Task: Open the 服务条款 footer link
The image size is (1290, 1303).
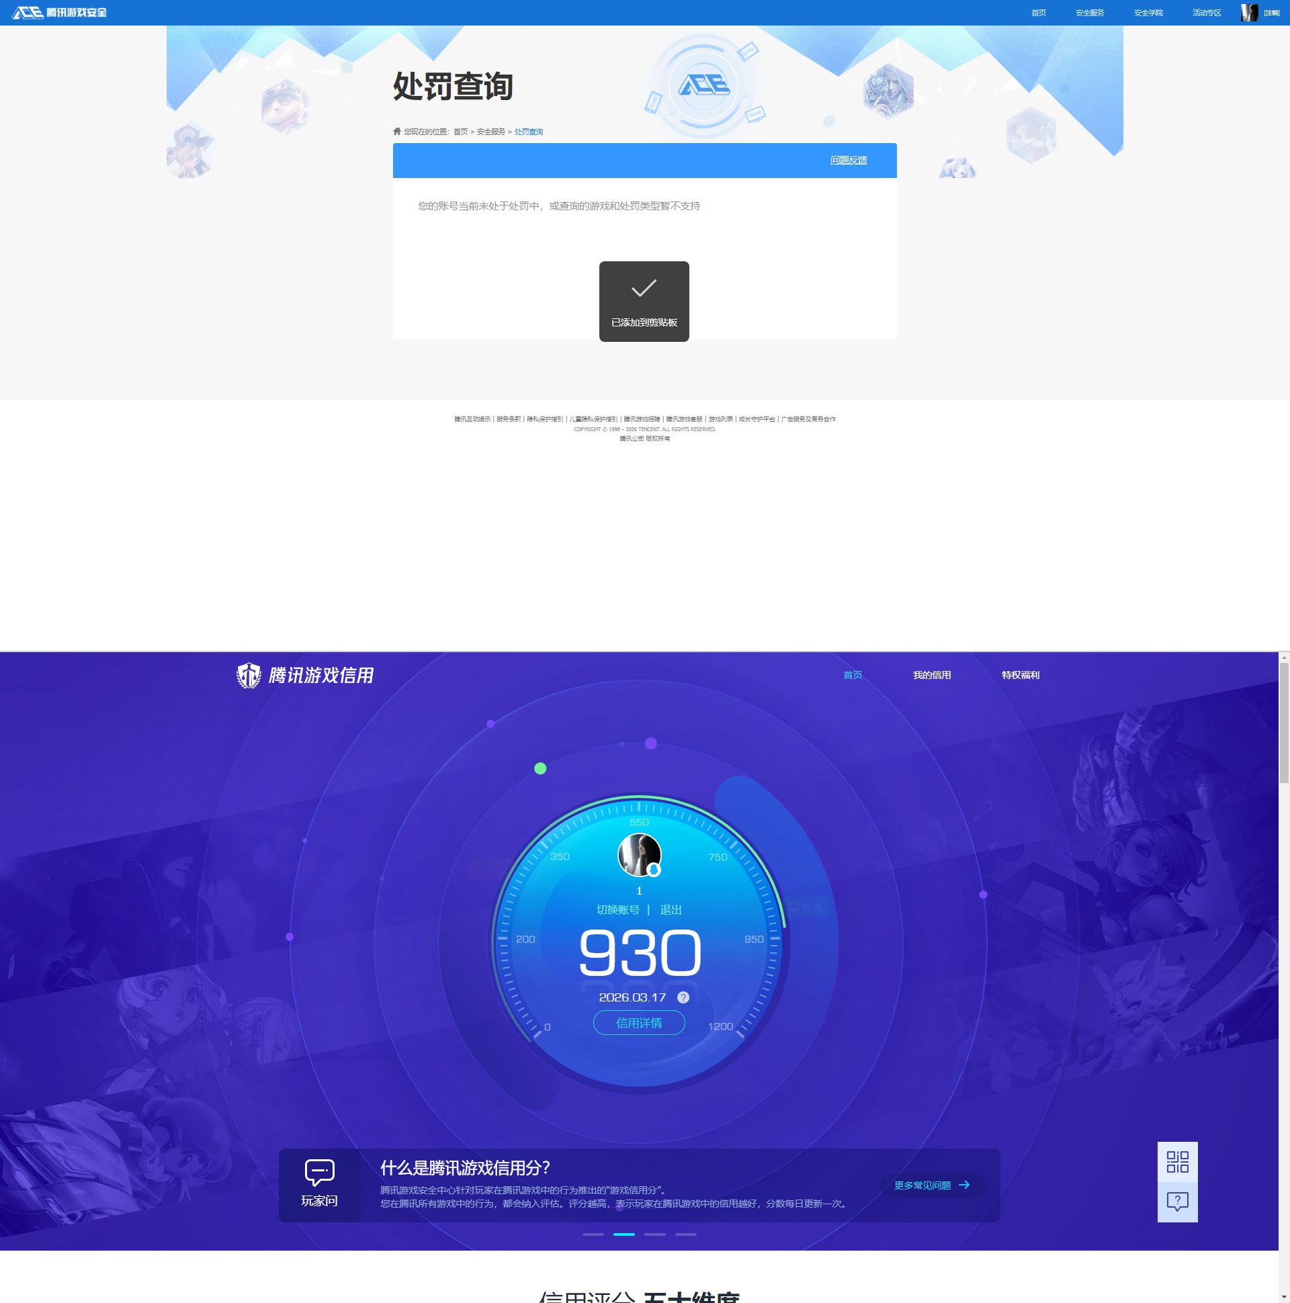Action: point(508,419)
